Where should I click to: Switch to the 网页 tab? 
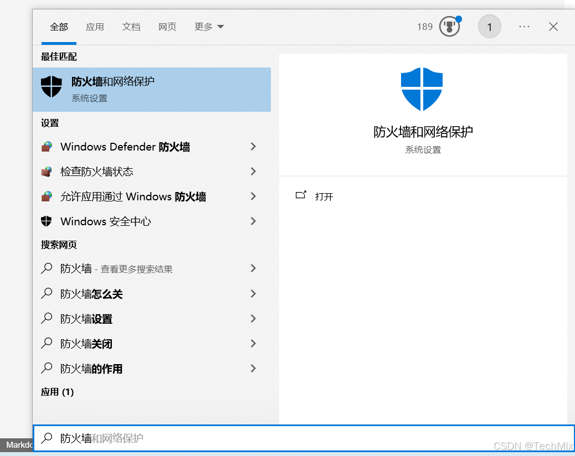[x=168, y=27]
